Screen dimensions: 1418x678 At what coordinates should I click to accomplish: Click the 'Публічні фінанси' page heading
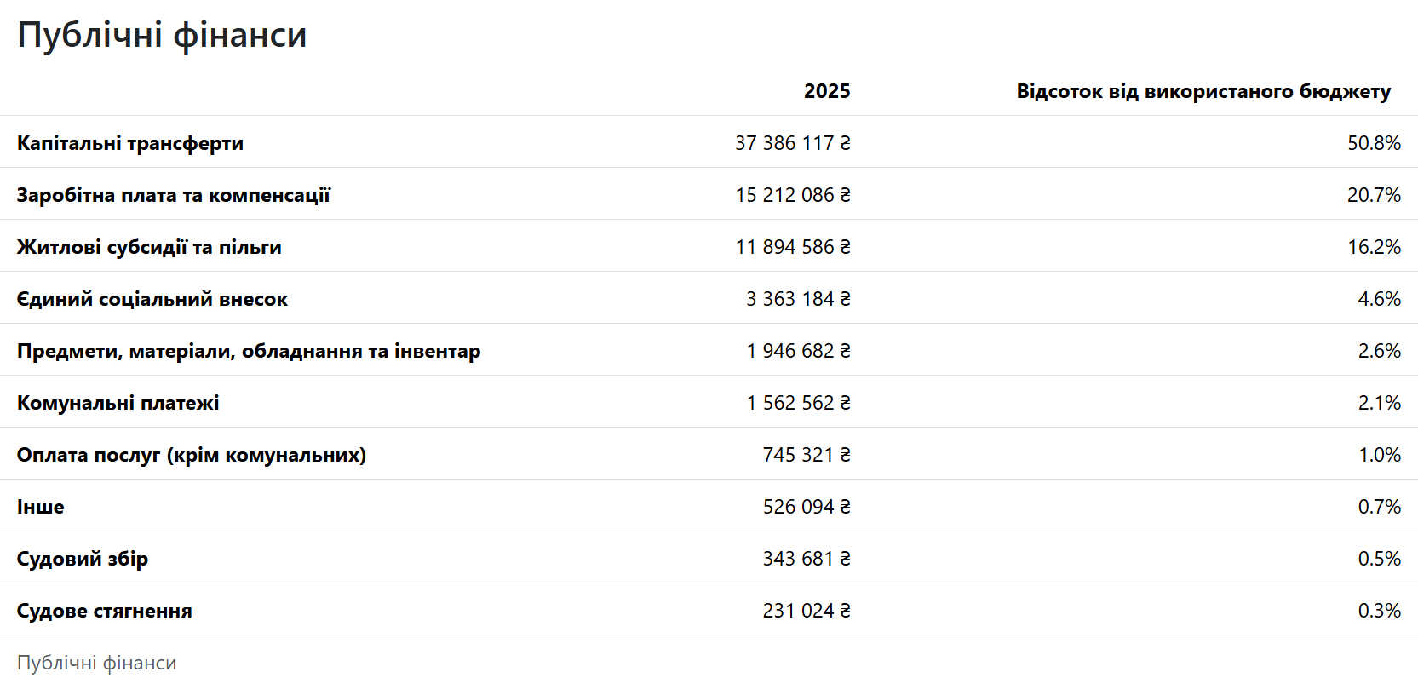tap(162, 36)
